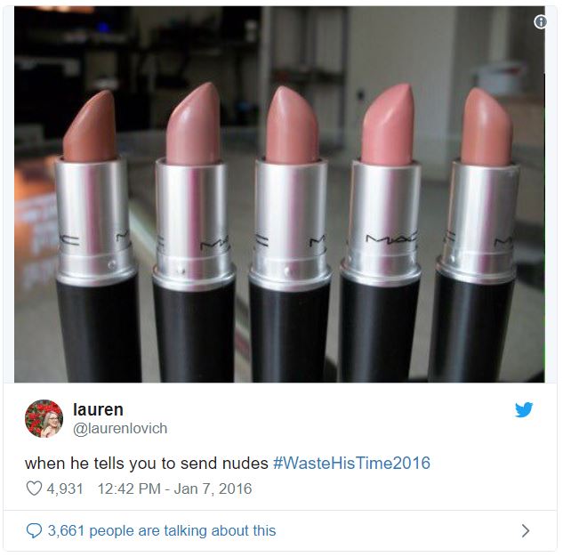Click the Twitter bird logo

click(524, 409)
